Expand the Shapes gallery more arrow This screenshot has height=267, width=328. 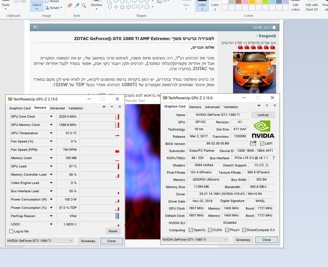tap(153, 7)
